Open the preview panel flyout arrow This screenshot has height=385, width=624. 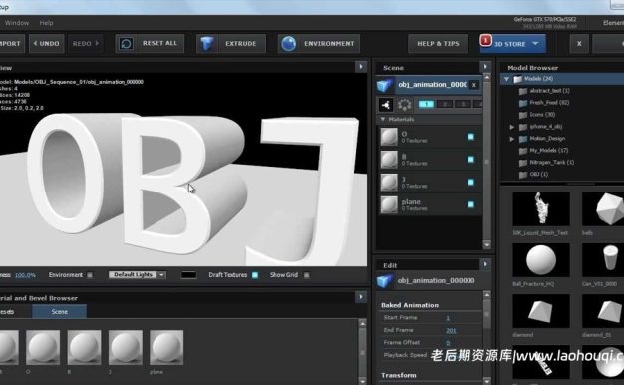(361, 67)
